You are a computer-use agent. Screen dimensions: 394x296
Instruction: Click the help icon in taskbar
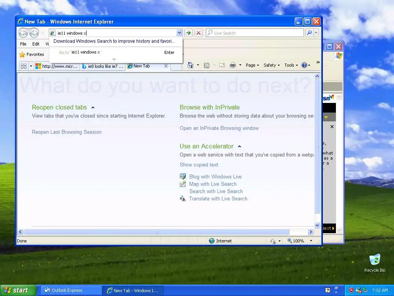coord(328,290)
